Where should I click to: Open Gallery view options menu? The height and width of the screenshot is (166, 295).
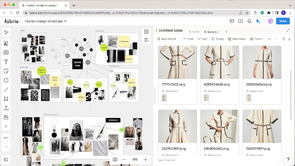click(219, 32)
